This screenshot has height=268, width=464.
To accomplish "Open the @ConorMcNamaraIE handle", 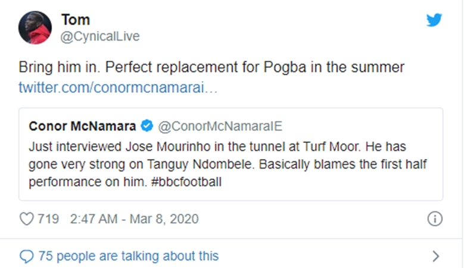I will coord(220,126).
